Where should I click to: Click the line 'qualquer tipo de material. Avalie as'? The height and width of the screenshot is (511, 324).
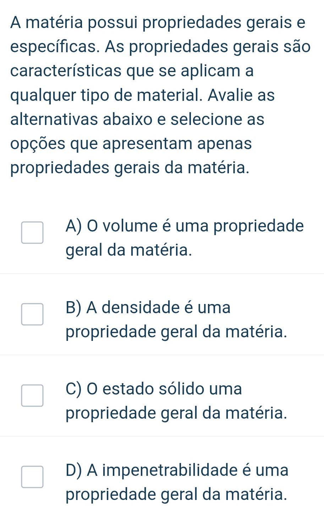click(142, 95)
